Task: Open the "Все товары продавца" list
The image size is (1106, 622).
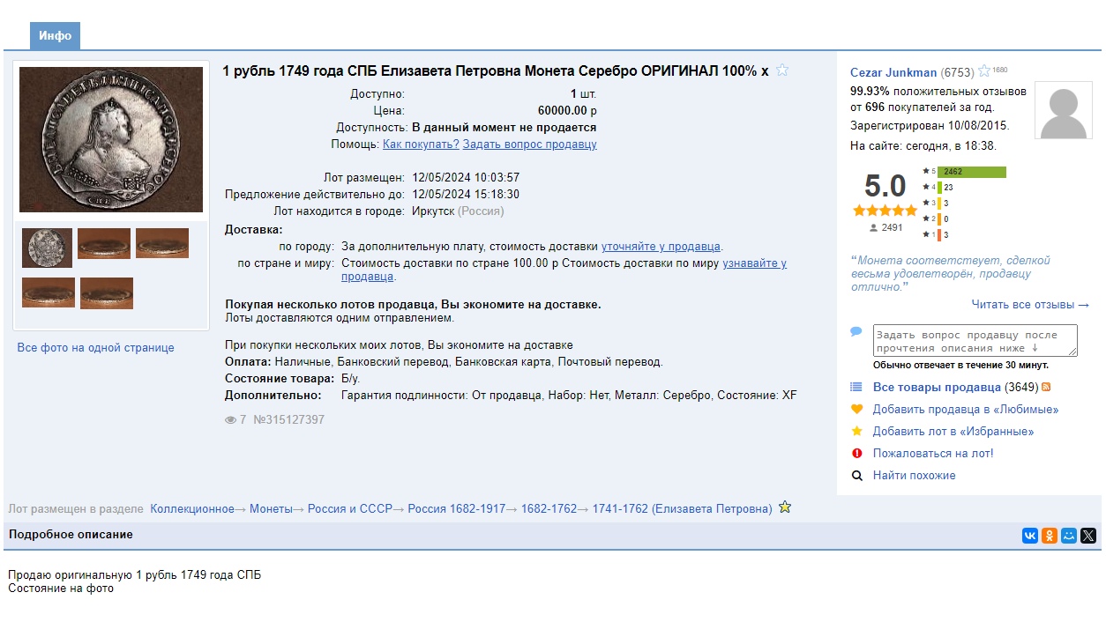Action: [x=937, y=388]
